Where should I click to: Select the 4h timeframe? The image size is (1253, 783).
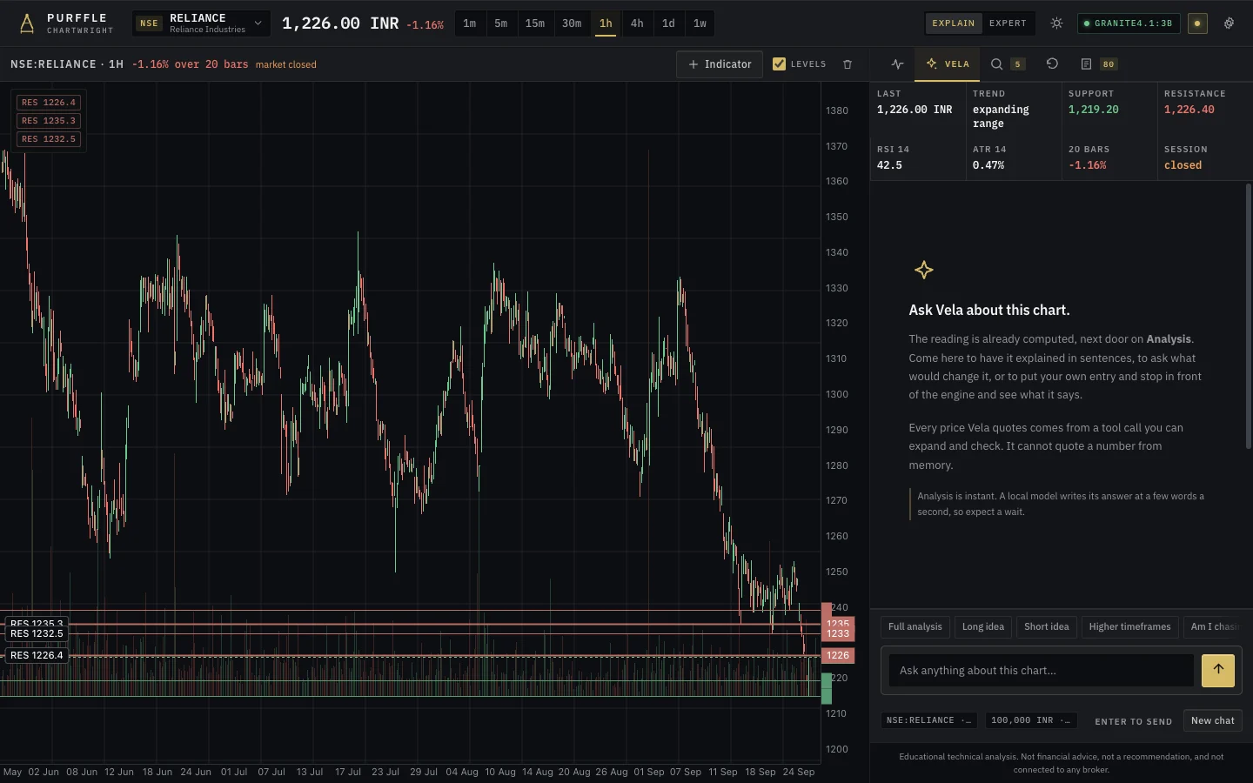click(x=637, y=23)
